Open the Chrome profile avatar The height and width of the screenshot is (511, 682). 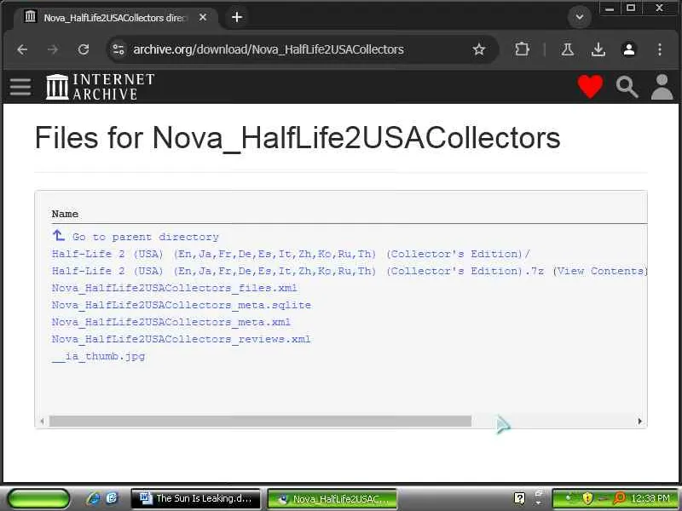[x=629, y=49]
